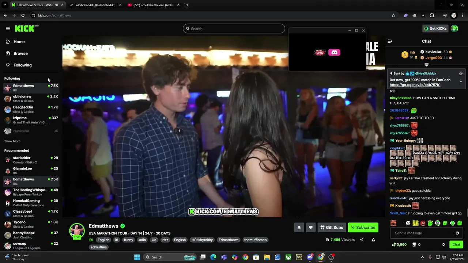The image size is (468, 263).
Task: Switch to the lulbihhbaddd TikTok tab
Action: pos(96,5)
